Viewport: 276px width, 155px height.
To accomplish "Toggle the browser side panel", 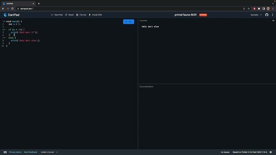I will 263,9.
